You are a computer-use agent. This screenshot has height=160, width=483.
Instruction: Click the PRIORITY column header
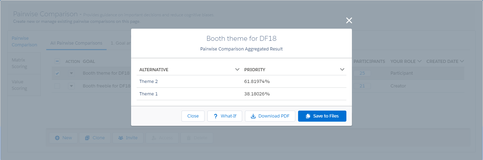coord(255,70)
